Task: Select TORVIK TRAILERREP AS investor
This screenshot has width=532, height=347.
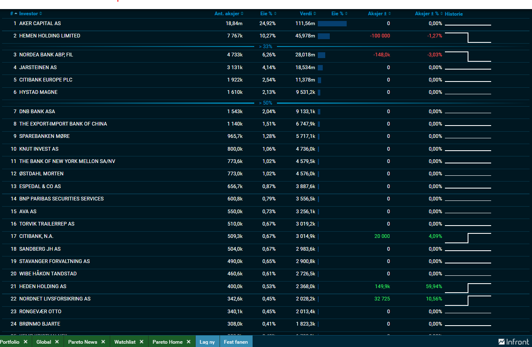Action: point(47,224)
